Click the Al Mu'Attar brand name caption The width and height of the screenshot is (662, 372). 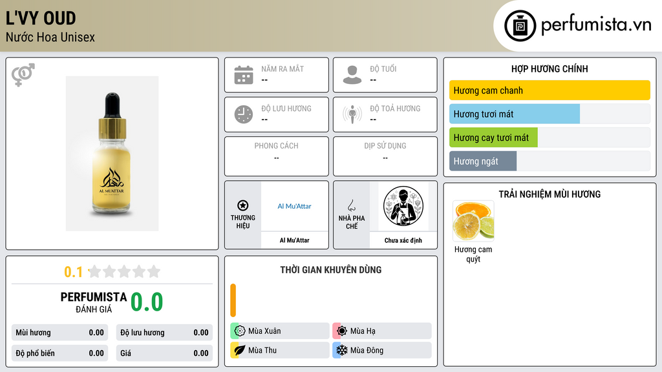[x=294, y=240]
